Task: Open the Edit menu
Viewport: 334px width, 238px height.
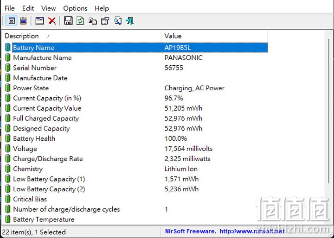Action: tap(28, 8)
